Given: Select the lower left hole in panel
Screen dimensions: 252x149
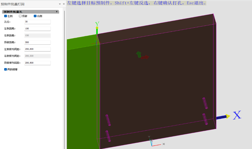Looking at the screenshot, I should point(108,136).
